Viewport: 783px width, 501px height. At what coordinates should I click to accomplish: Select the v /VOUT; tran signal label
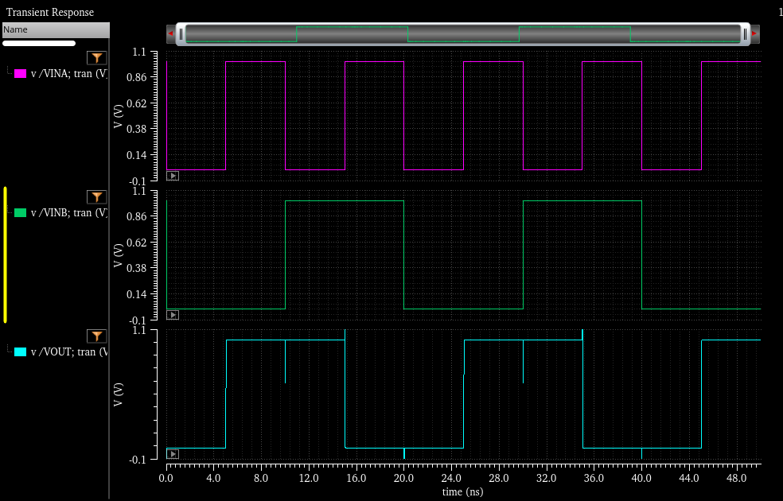(69, 351)
